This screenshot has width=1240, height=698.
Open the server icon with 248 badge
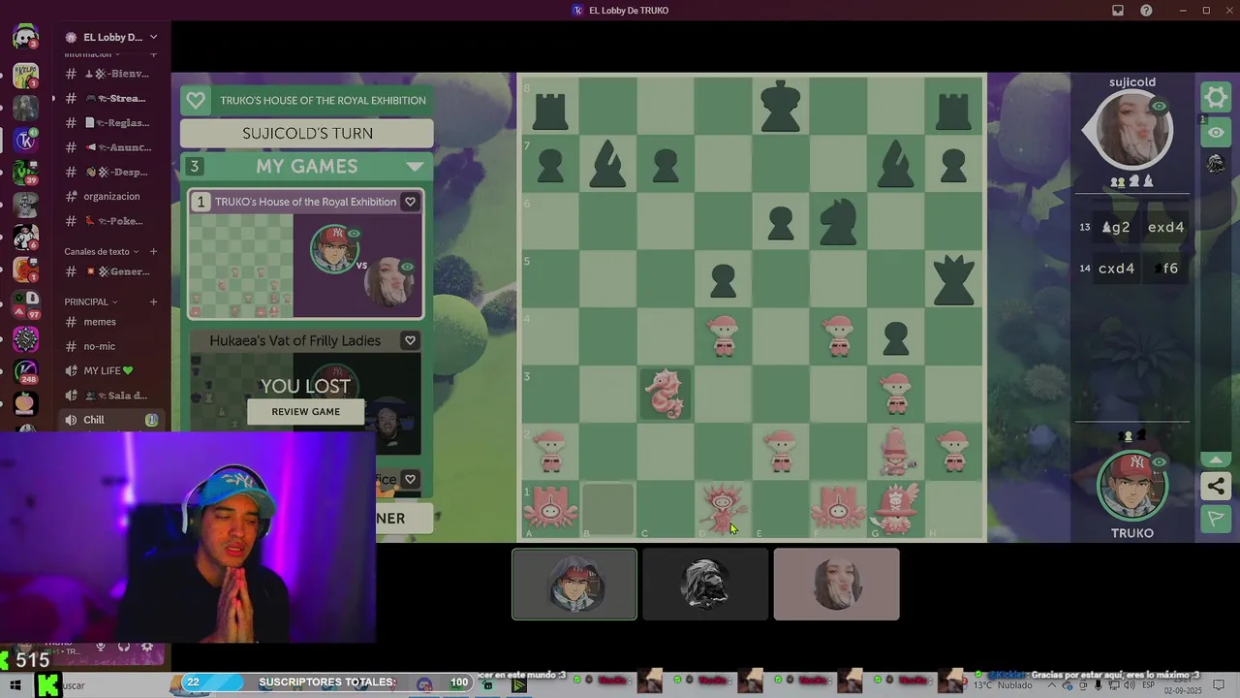(25, 371)
